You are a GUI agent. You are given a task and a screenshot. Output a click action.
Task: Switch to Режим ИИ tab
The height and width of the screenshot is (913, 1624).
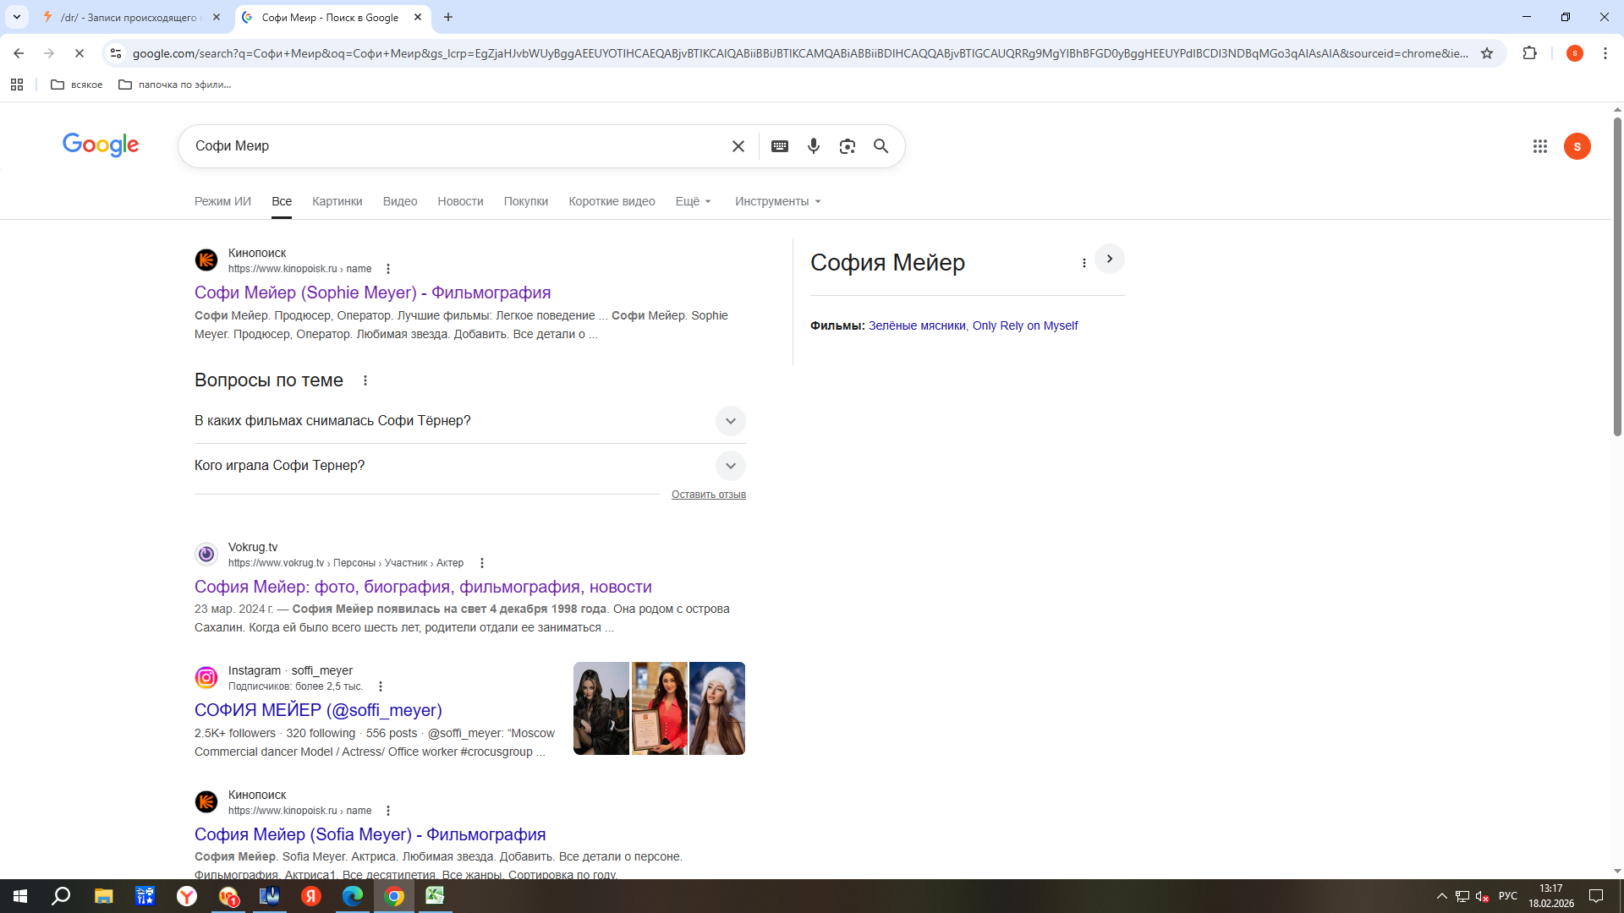click(222, 201)
